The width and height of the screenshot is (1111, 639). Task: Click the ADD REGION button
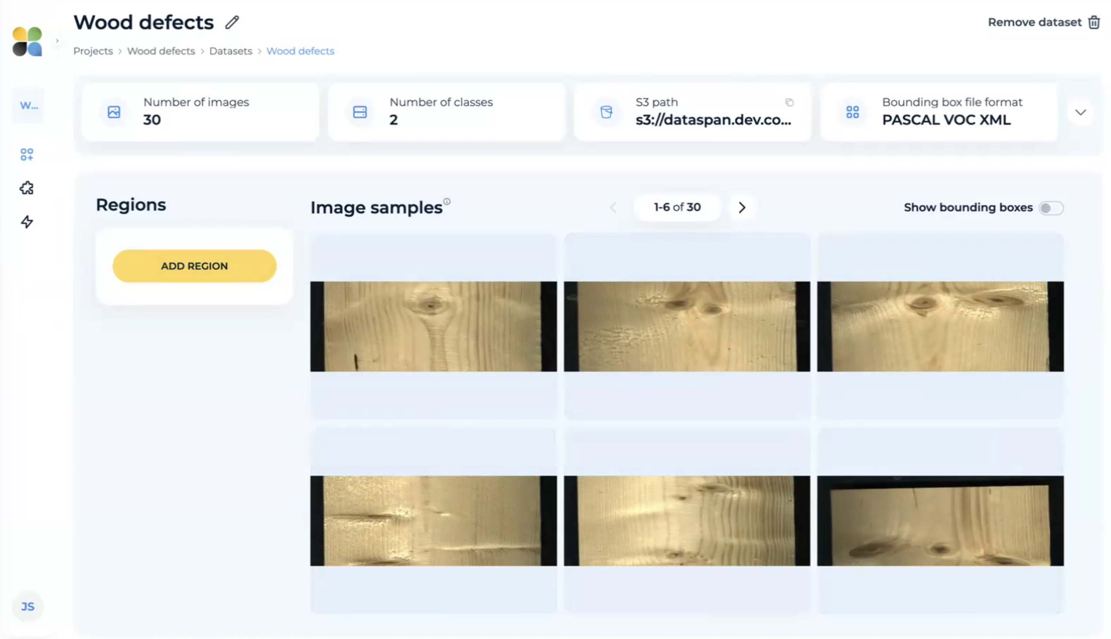(194, 266)
